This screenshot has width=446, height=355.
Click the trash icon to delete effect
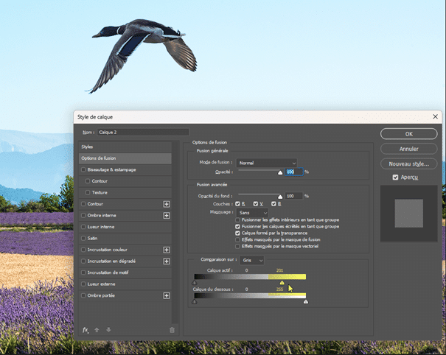pyautogui.click(x=172, y=330)
